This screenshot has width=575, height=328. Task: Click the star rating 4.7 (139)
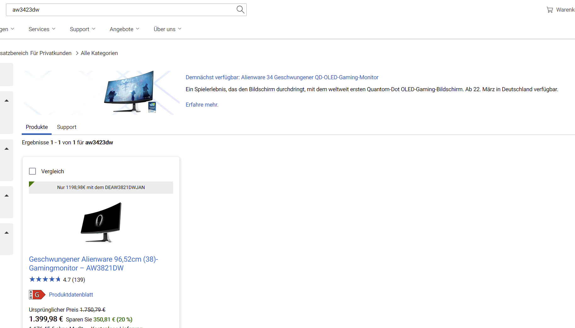(57, 280)
